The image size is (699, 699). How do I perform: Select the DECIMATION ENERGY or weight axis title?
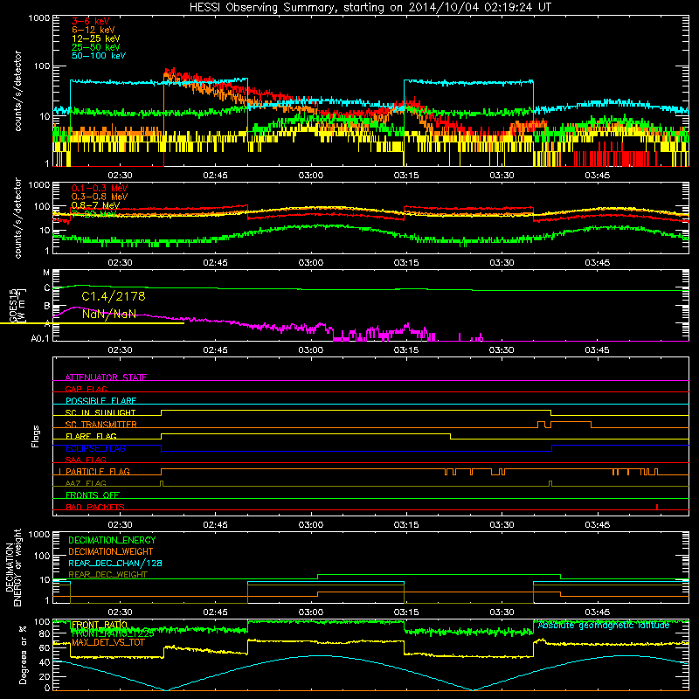tap(14, 568)
